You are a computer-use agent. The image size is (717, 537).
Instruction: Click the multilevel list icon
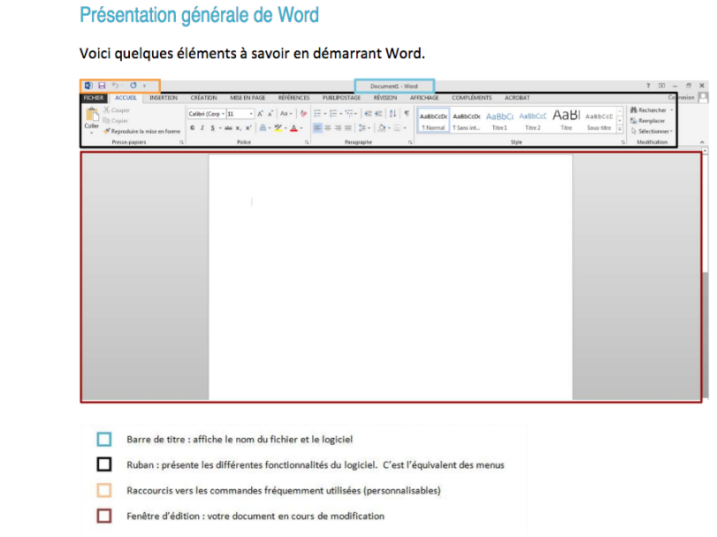[x=349, y=113]
